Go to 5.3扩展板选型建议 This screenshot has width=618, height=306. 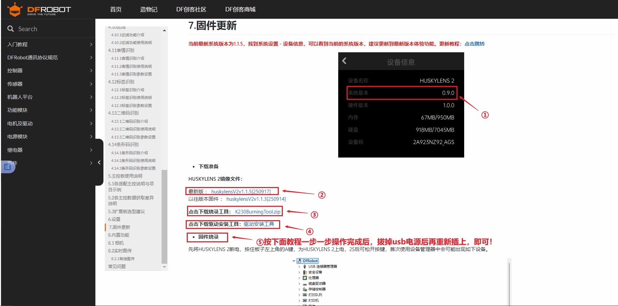pos(126,211)
